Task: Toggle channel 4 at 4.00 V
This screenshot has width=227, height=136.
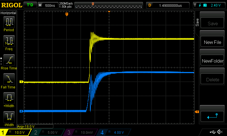Action: click(114, 132)
